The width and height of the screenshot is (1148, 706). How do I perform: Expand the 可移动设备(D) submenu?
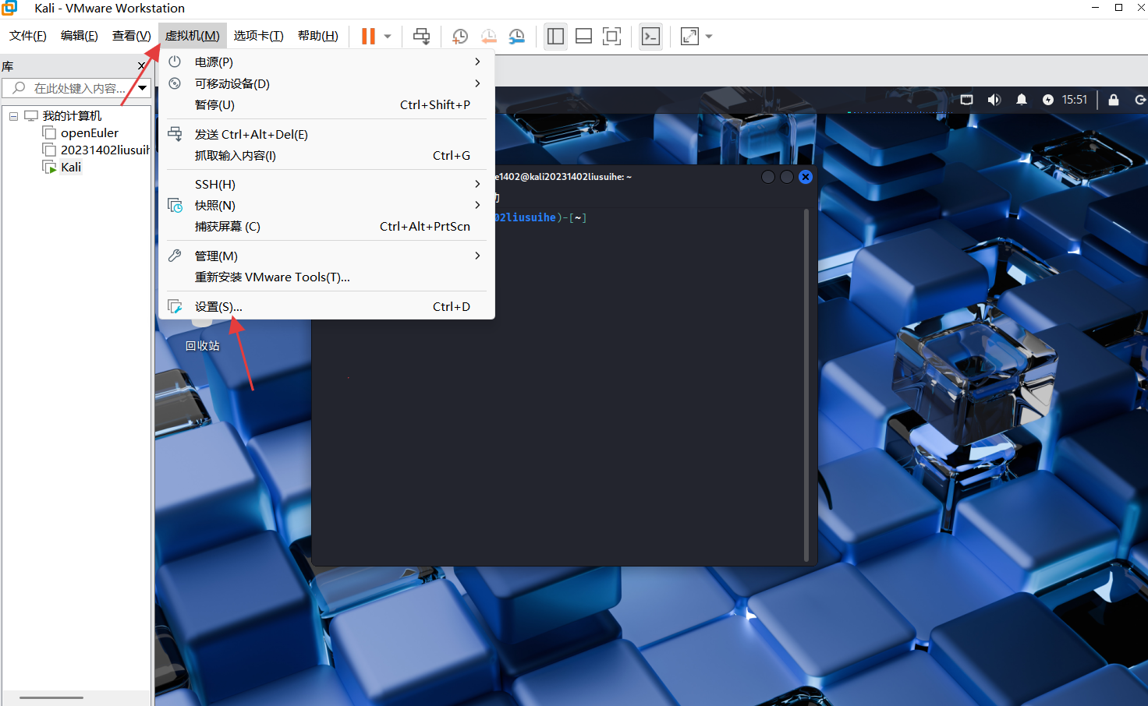(x=327, y=83)
